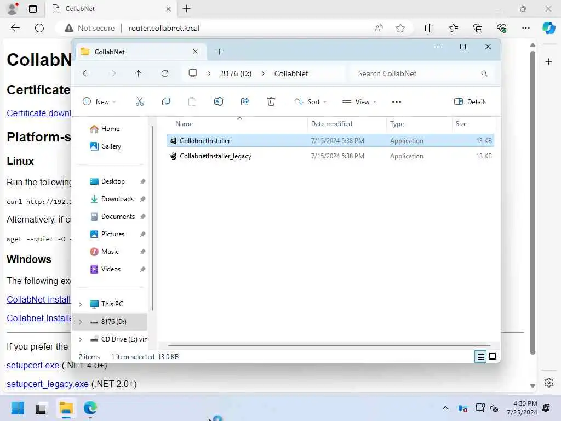
Task: Open Edge sidebar settings gear
Action: (549, 382)
